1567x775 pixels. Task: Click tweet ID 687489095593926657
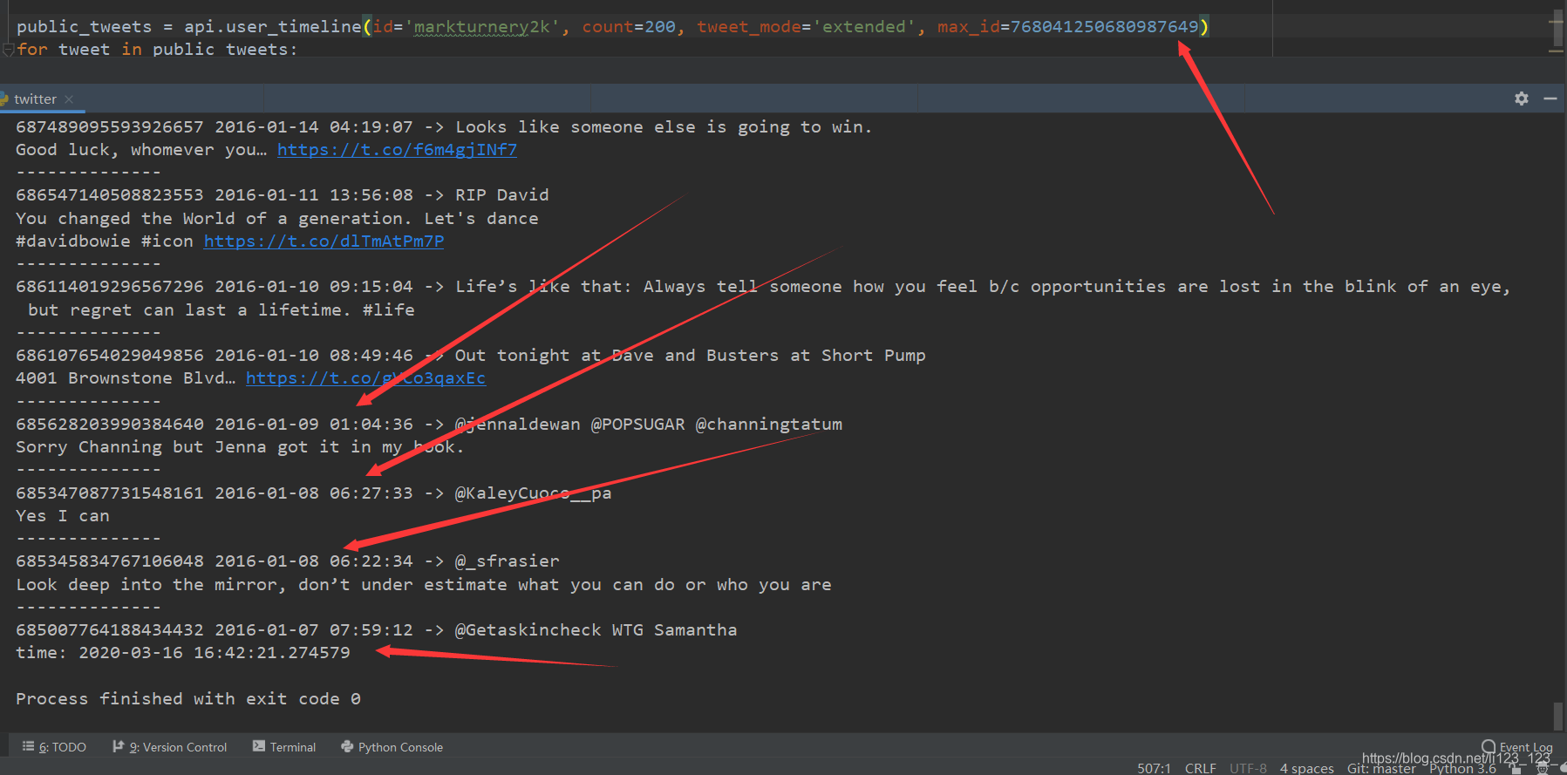[x=110, y=127]
